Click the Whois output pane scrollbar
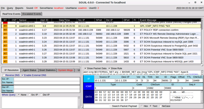 (x=79, y=102)
